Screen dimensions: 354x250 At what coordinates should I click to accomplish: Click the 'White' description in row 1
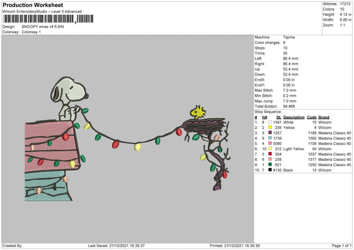[289, 122]
